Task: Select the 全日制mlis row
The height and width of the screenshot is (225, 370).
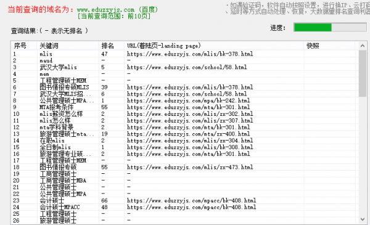Action: tap(183, 147)
